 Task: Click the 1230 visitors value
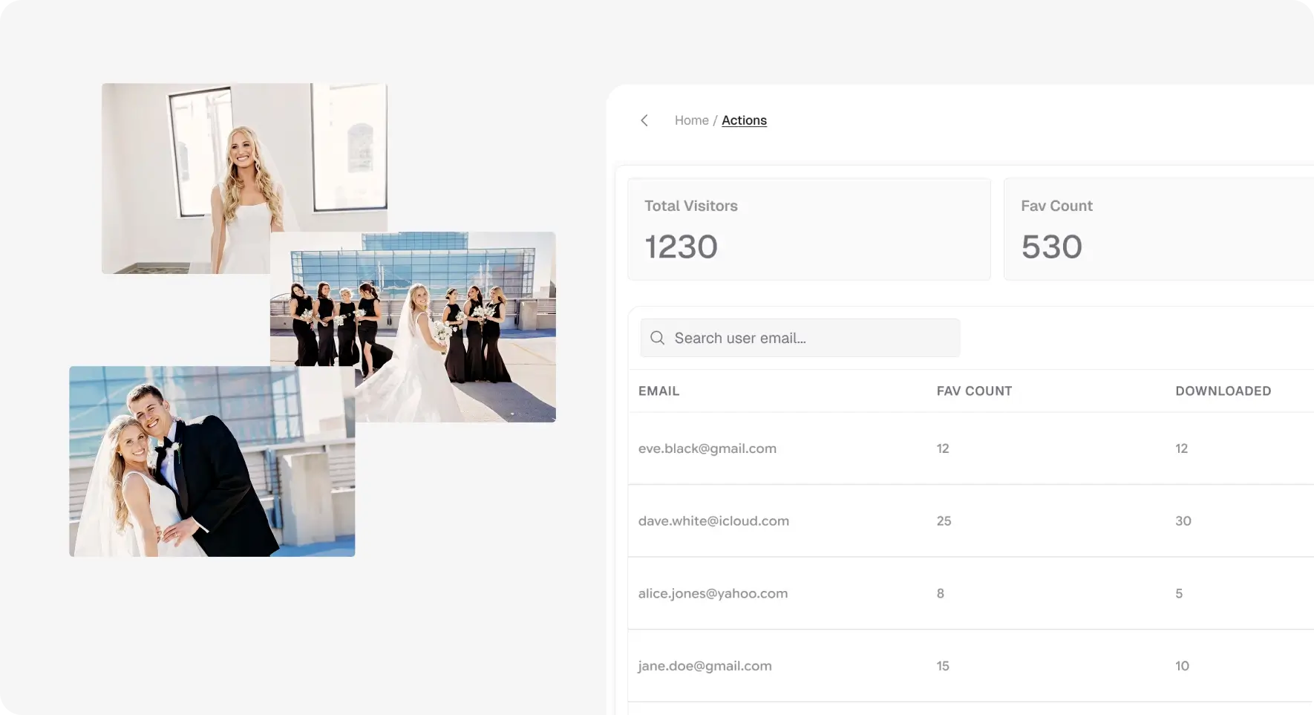point(681,247)
